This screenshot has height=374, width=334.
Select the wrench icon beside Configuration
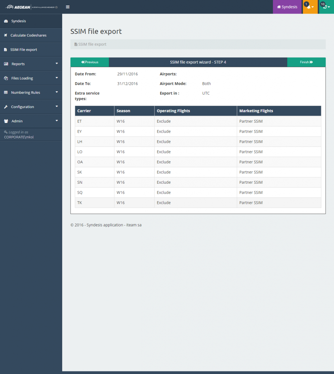coord(5,106)
